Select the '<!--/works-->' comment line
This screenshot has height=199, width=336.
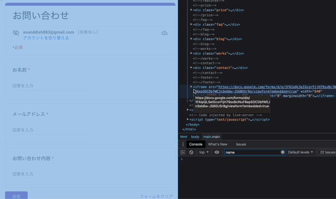(205, 58)
